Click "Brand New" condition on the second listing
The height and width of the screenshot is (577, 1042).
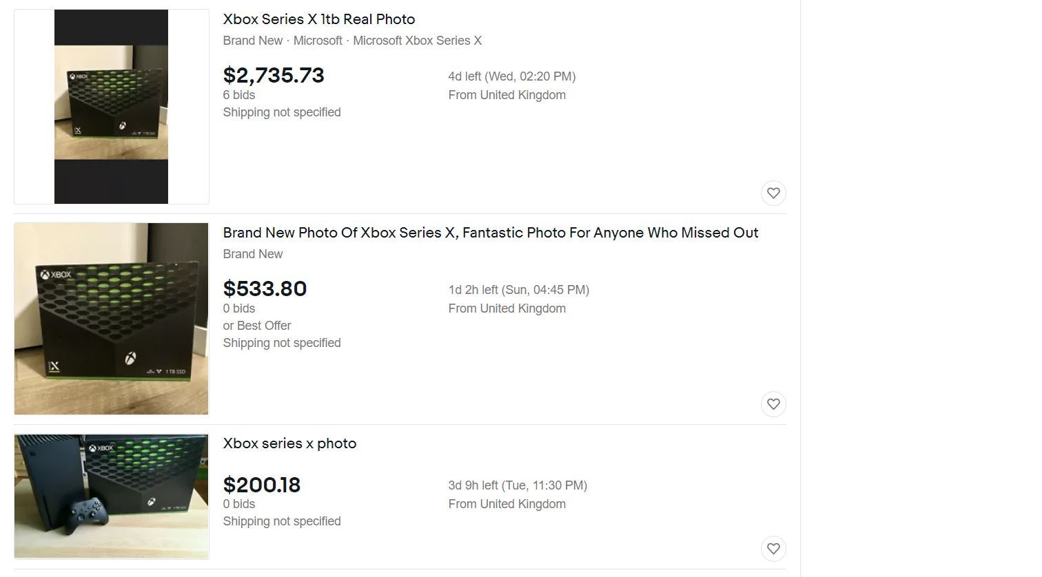coord(252,254)
